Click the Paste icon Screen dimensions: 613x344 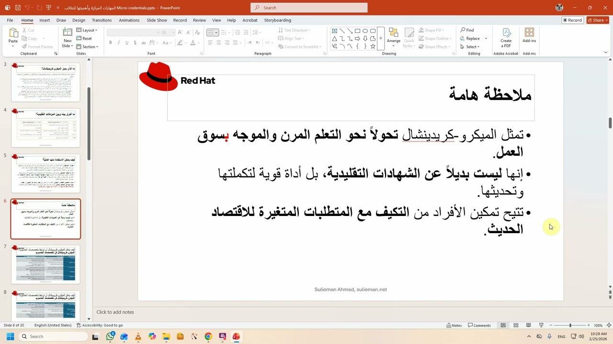point(13,33)
